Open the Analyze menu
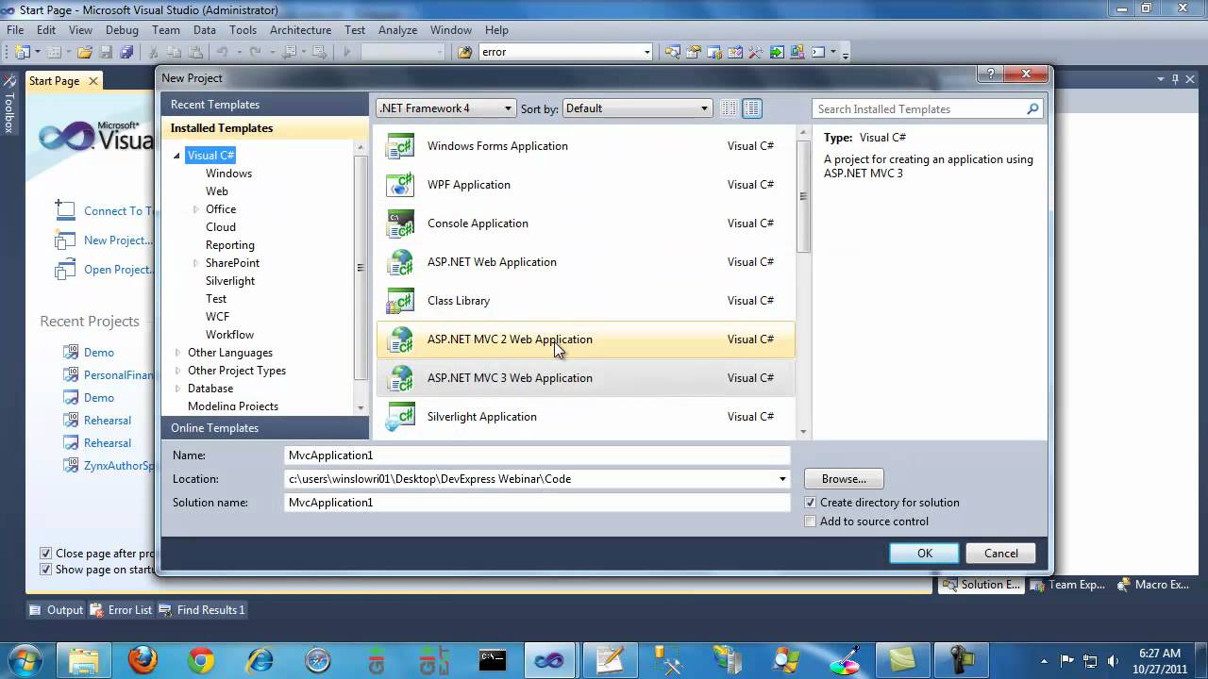 point(397,30)
